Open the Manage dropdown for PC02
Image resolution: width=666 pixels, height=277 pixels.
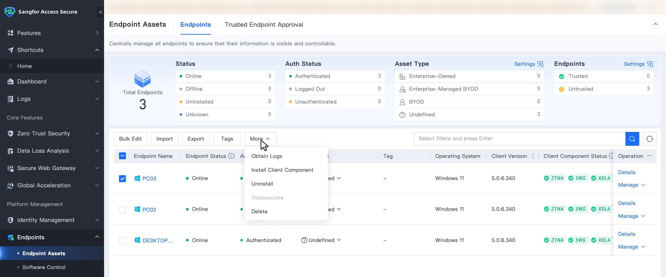(631, 216)
